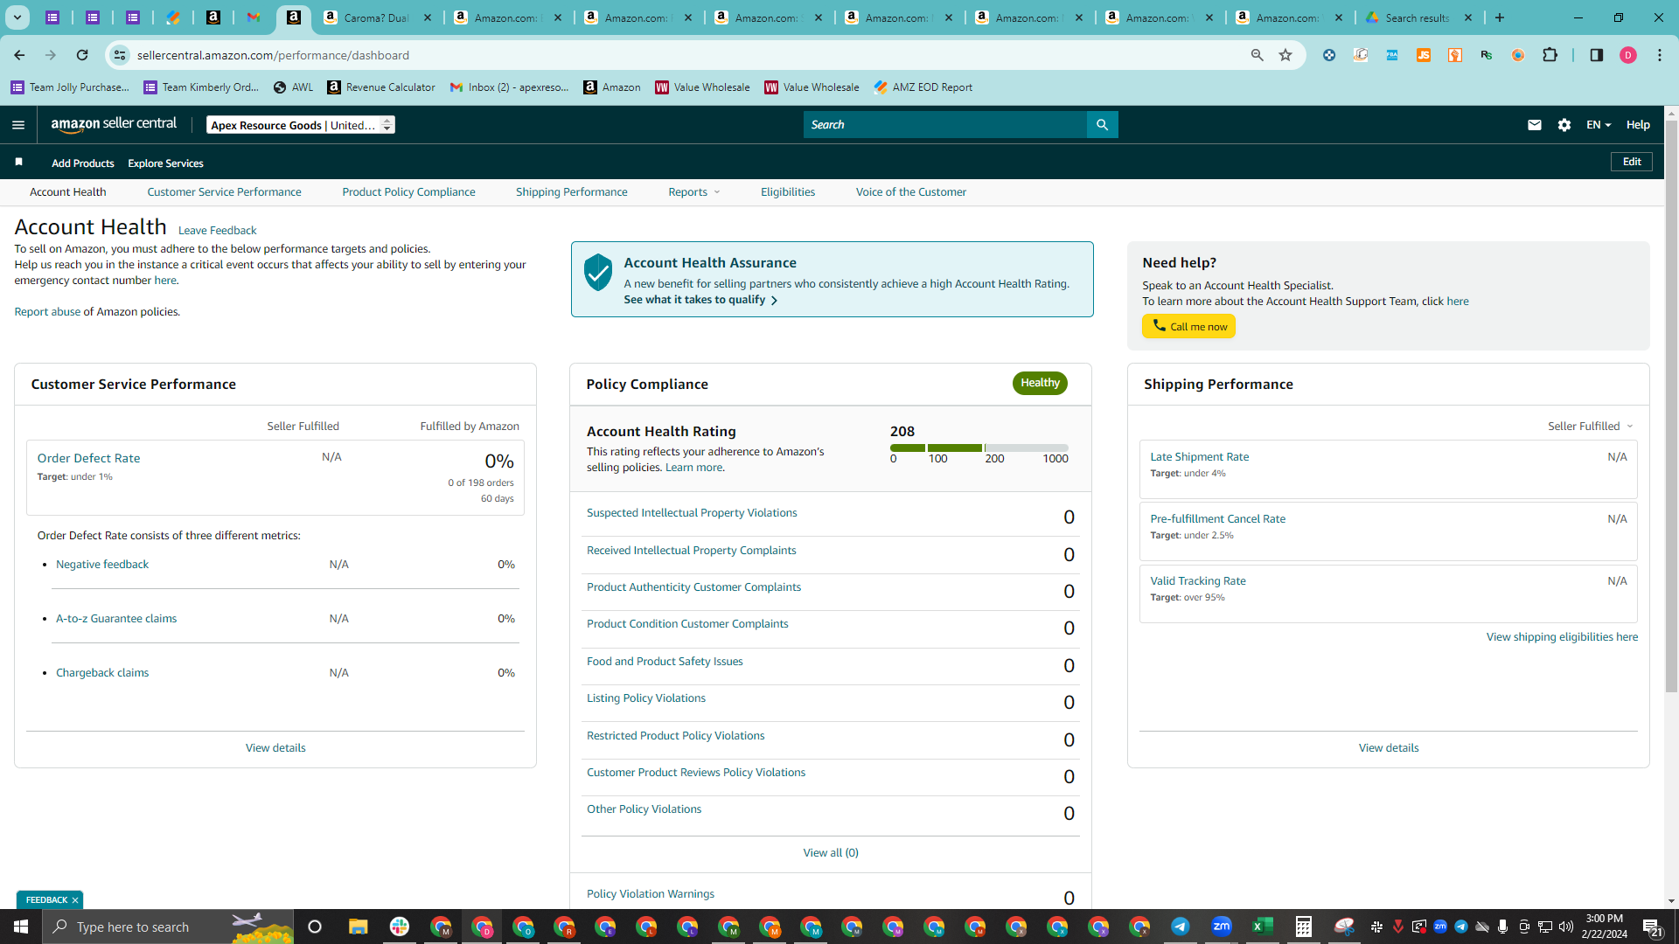
Task: Open the browser side panel icon
Action: point(1596,55)
